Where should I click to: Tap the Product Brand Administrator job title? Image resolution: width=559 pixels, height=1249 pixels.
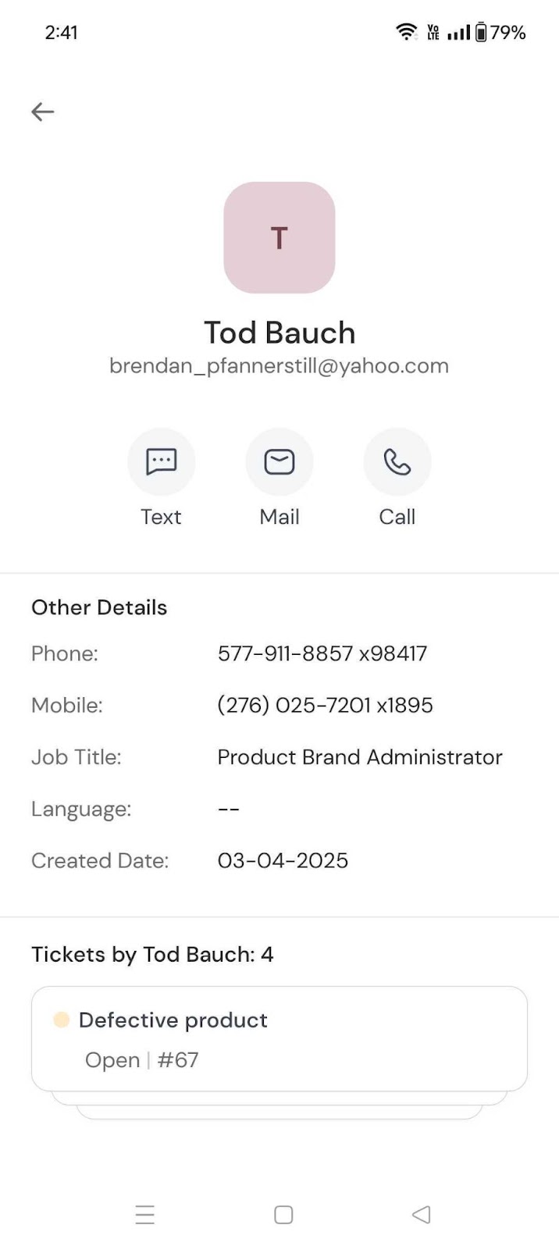tap(359, 757)
